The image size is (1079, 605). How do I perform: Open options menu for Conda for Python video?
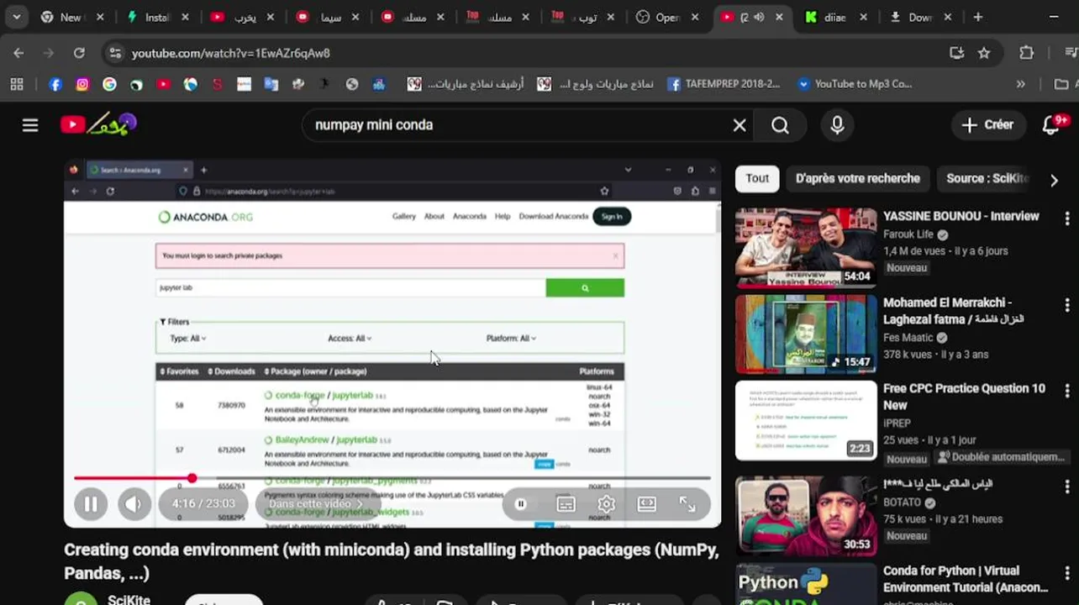click(x=1067, y=574)
